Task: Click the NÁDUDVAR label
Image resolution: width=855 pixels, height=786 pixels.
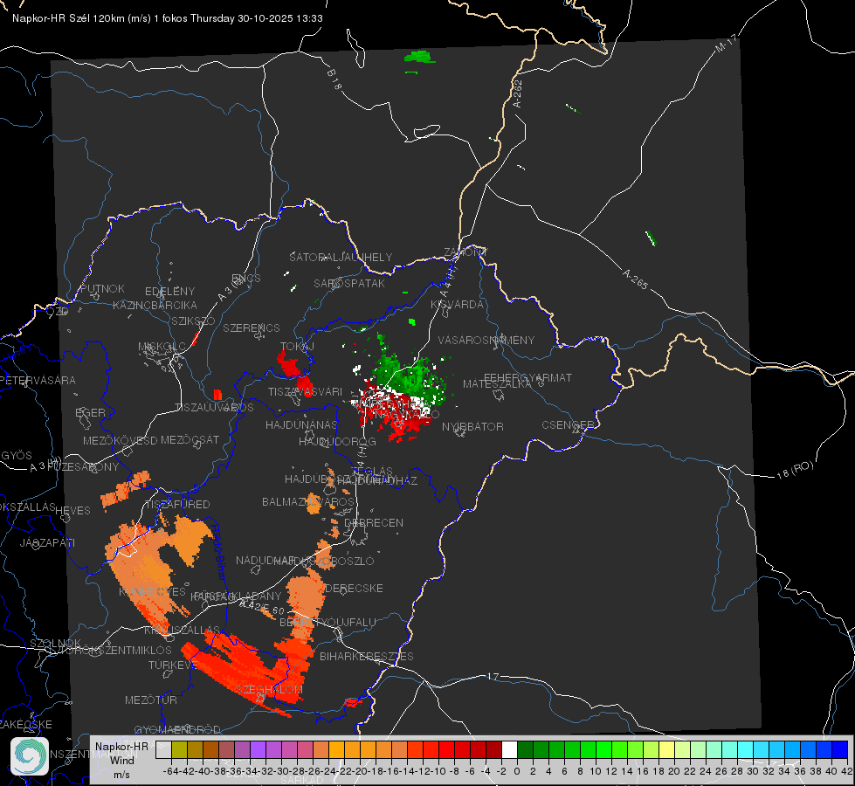Action: pyautogui.click(x=265, y=560)
